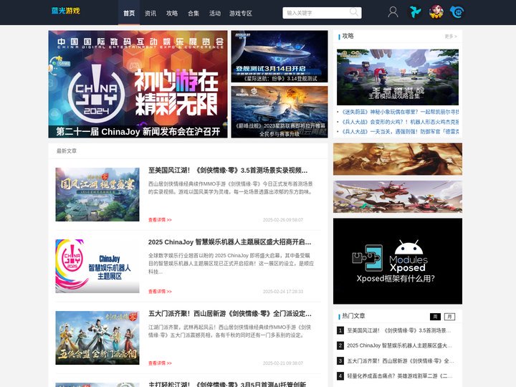Open the 兵人大战 会变形的火鸡 guide link

click(400, 122)
